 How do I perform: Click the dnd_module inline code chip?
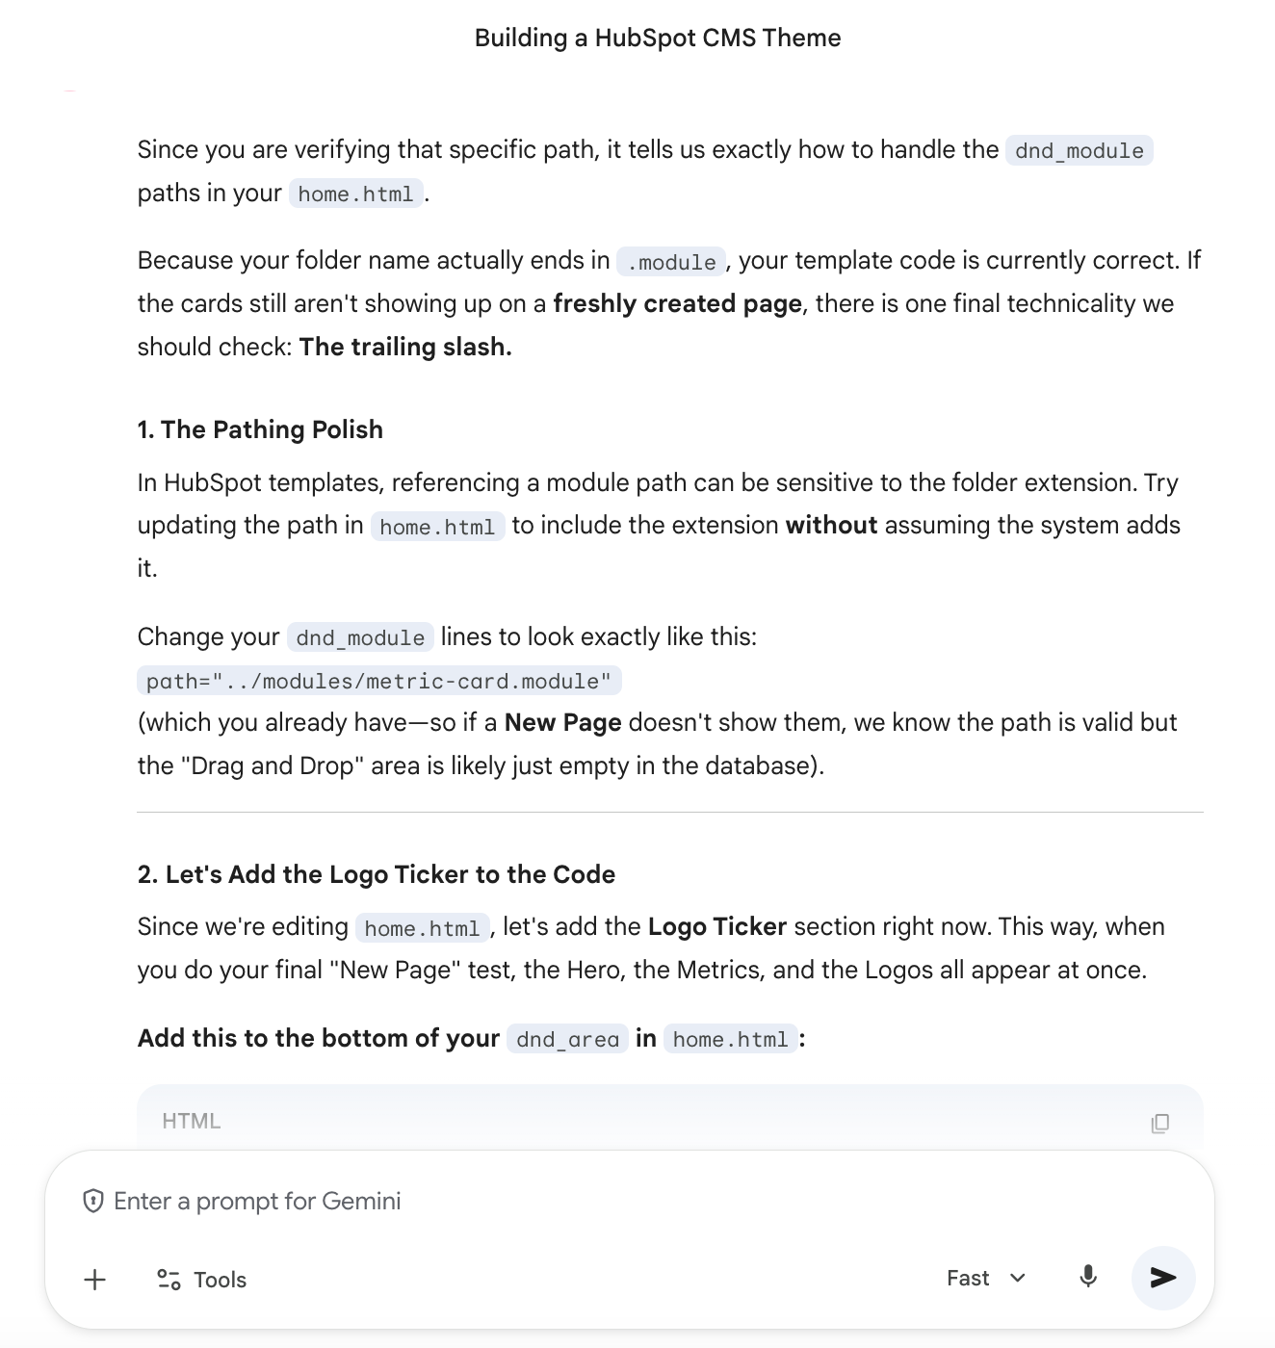pyautogui.click(x=1080, y=150)
